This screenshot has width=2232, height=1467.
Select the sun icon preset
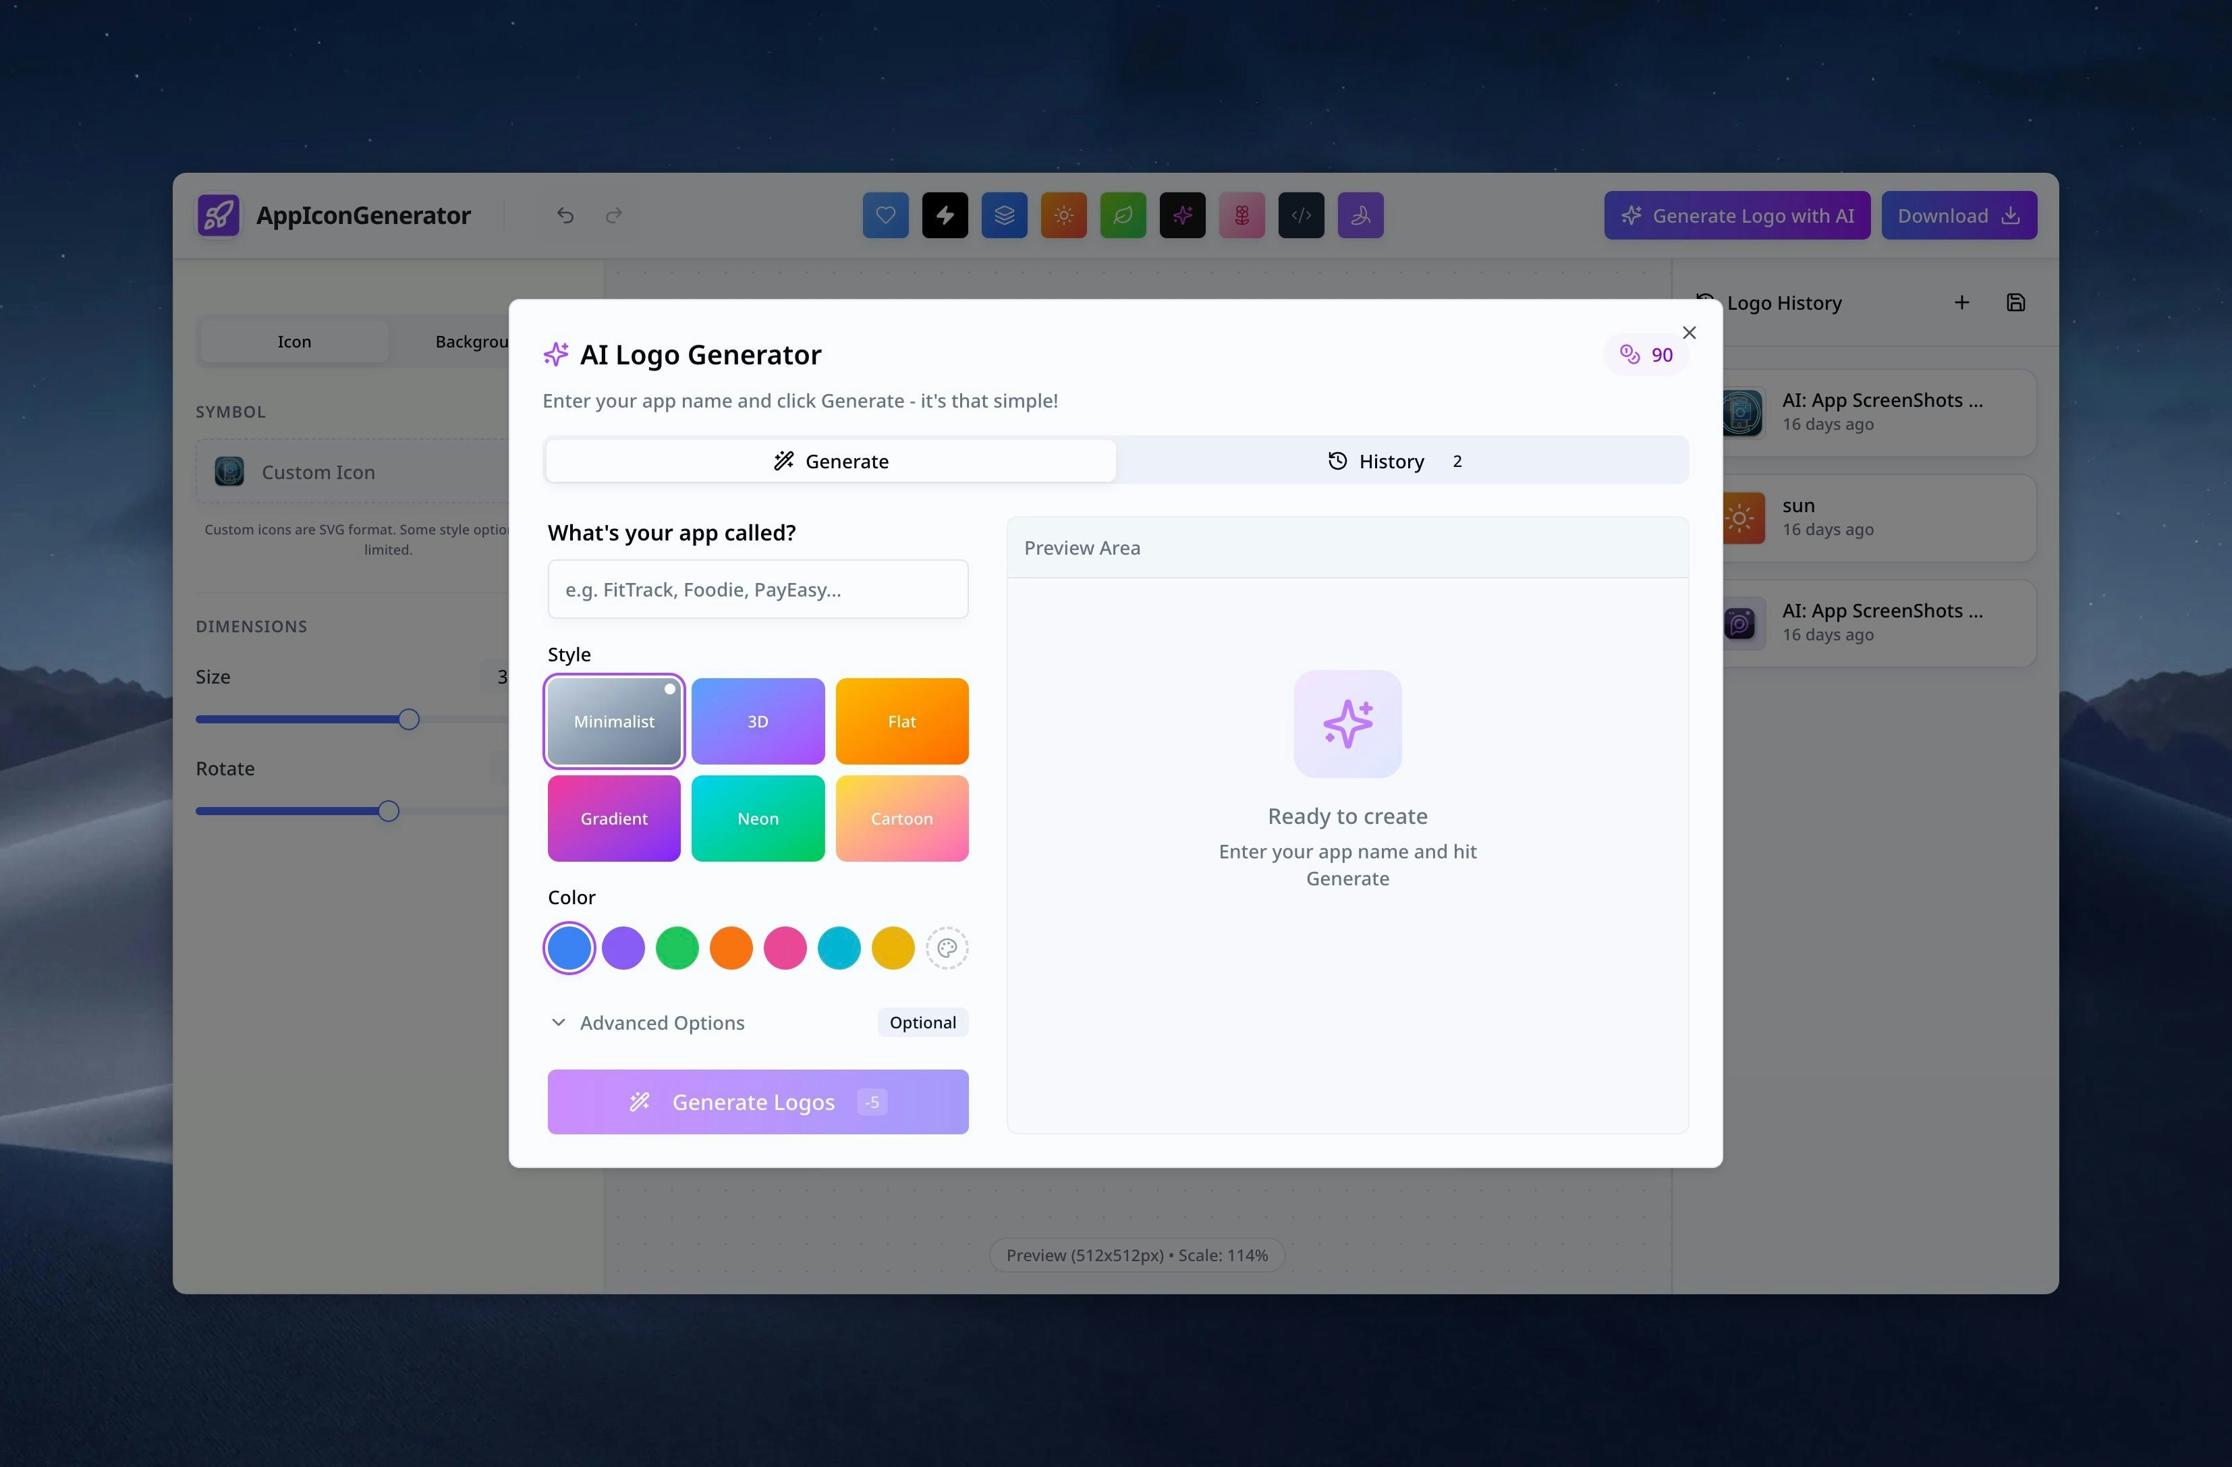click(1063, 215)
